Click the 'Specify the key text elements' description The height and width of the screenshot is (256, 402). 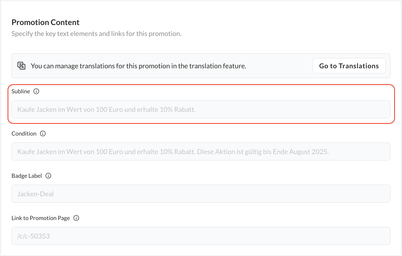[96, 34]
